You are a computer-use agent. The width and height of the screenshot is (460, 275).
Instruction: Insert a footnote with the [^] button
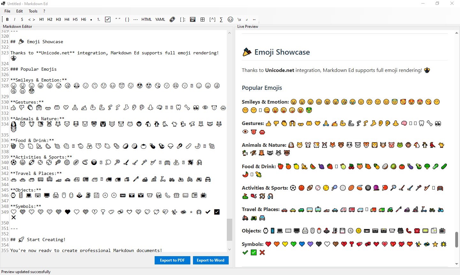tap(212, 20)
